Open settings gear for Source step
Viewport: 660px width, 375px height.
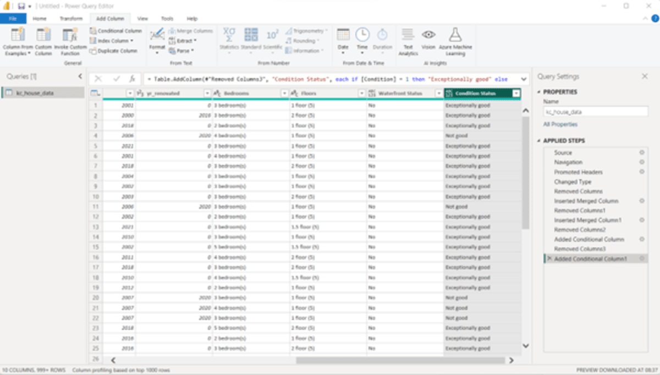click(641, 152)
